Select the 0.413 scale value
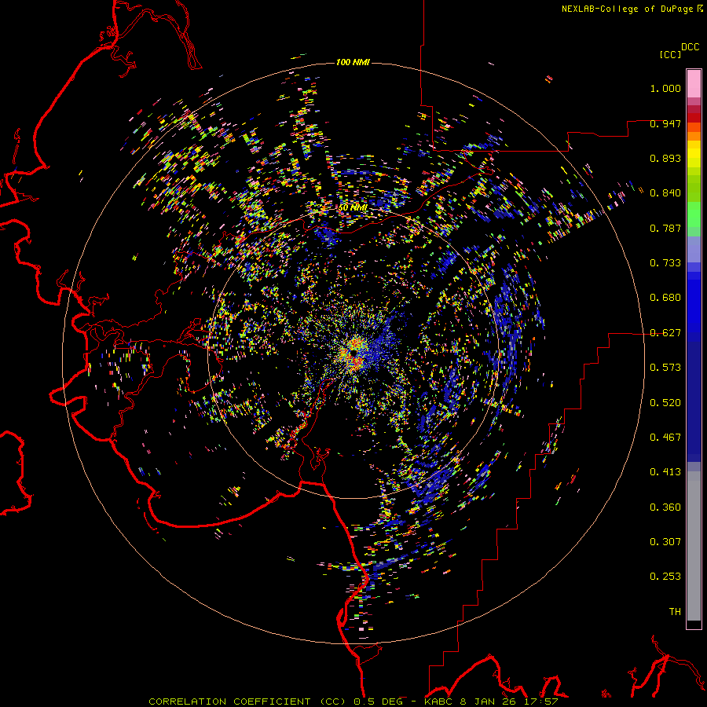This screenshot has width=707, height=707. tap(665, 472)
